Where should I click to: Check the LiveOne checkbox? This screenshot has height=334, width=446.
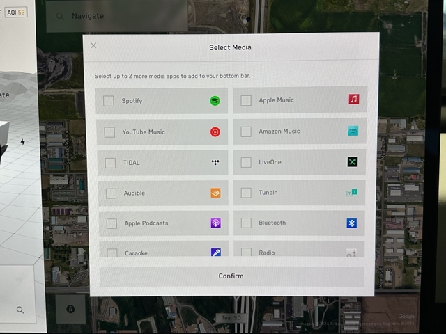(x=246, y=162)
